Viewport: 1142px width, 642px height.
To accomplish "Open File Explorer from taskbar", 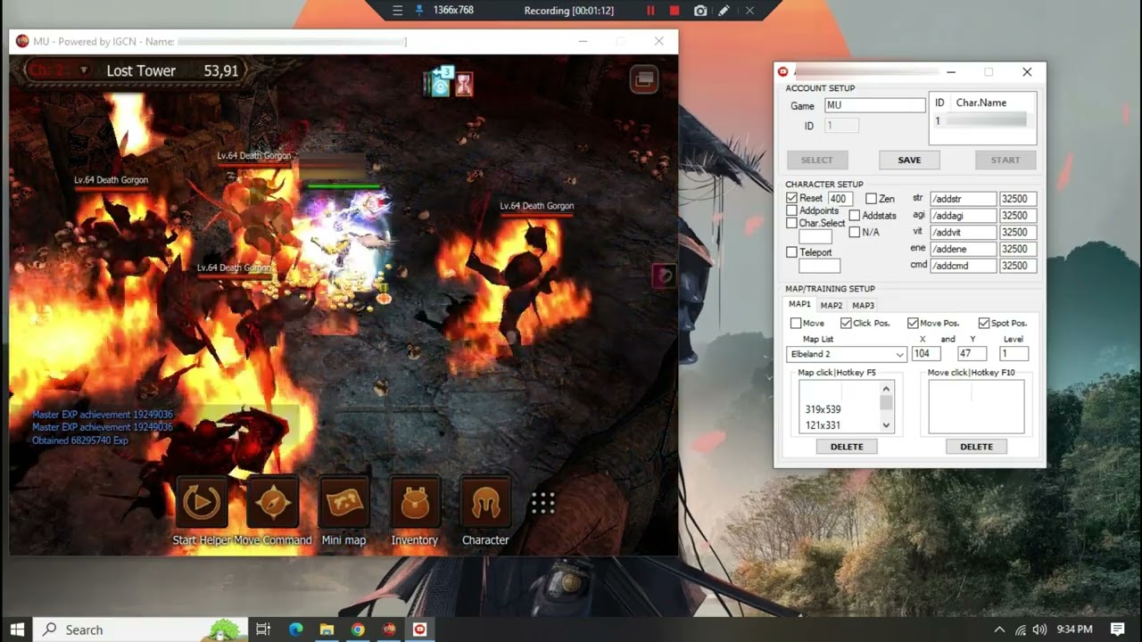I will [x=327, y=630].
